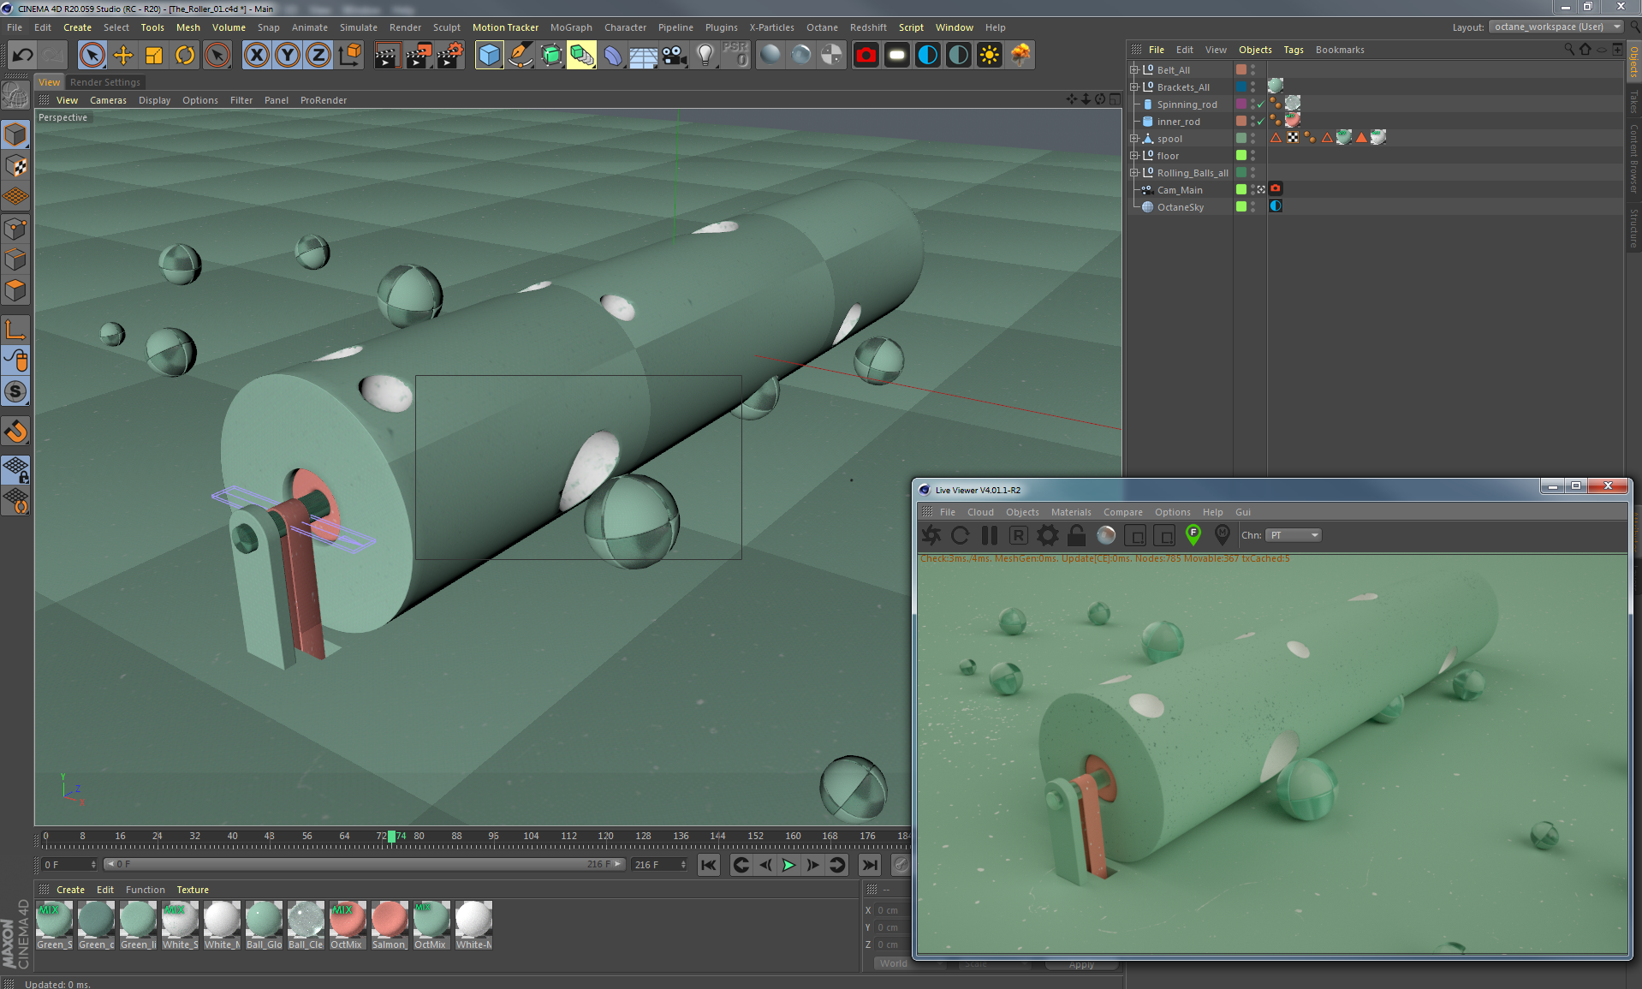Viewport: 1642px width, 989px height.
Task: Hide the floor object using its visibility dot
Action: click(x=1252, y=152)
